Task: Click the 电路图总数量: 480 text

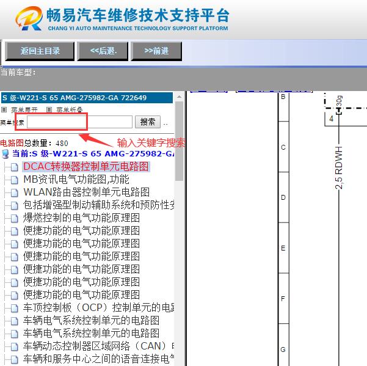Action: coord(34,143)
